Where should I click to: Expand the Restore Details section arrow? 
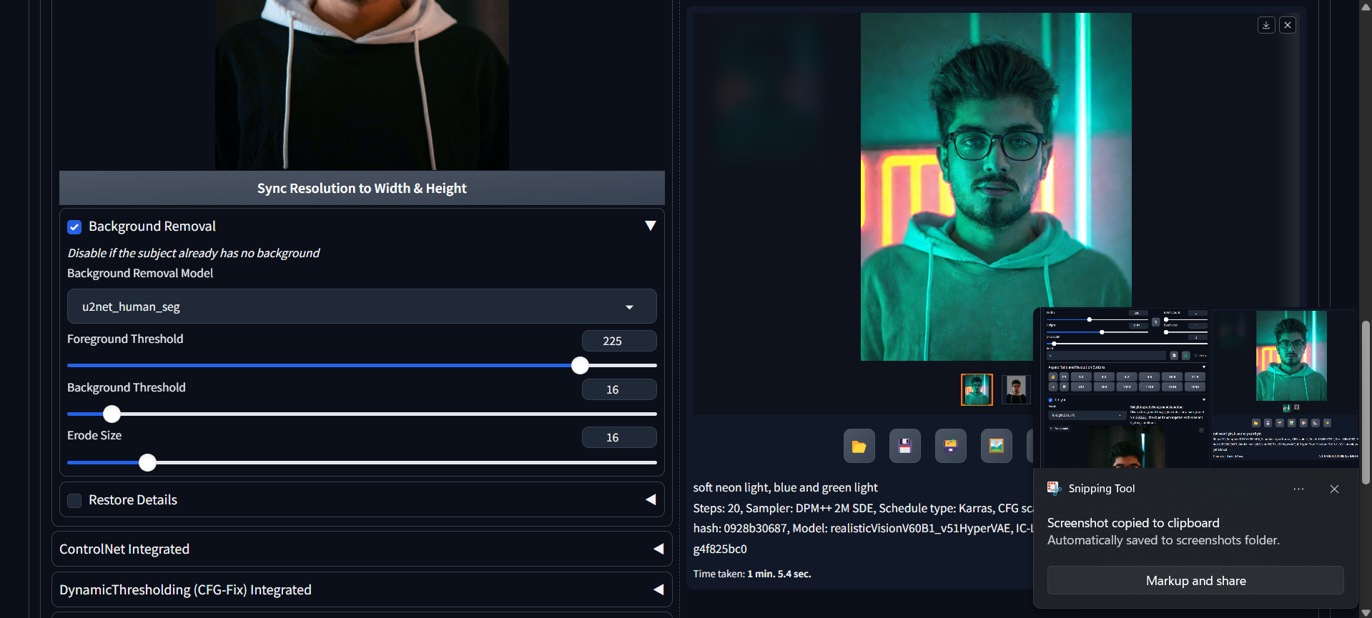(650, 499)
